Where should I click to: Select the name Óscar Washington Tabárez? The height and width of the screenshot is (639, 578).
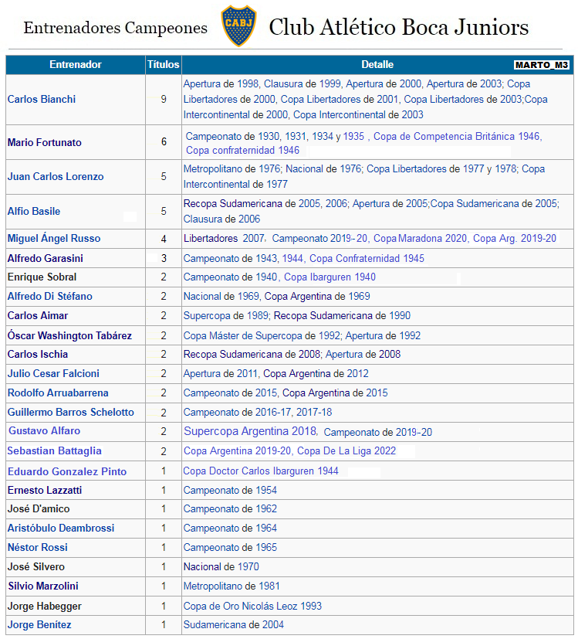pyautogui.click(x=69, y=335)
